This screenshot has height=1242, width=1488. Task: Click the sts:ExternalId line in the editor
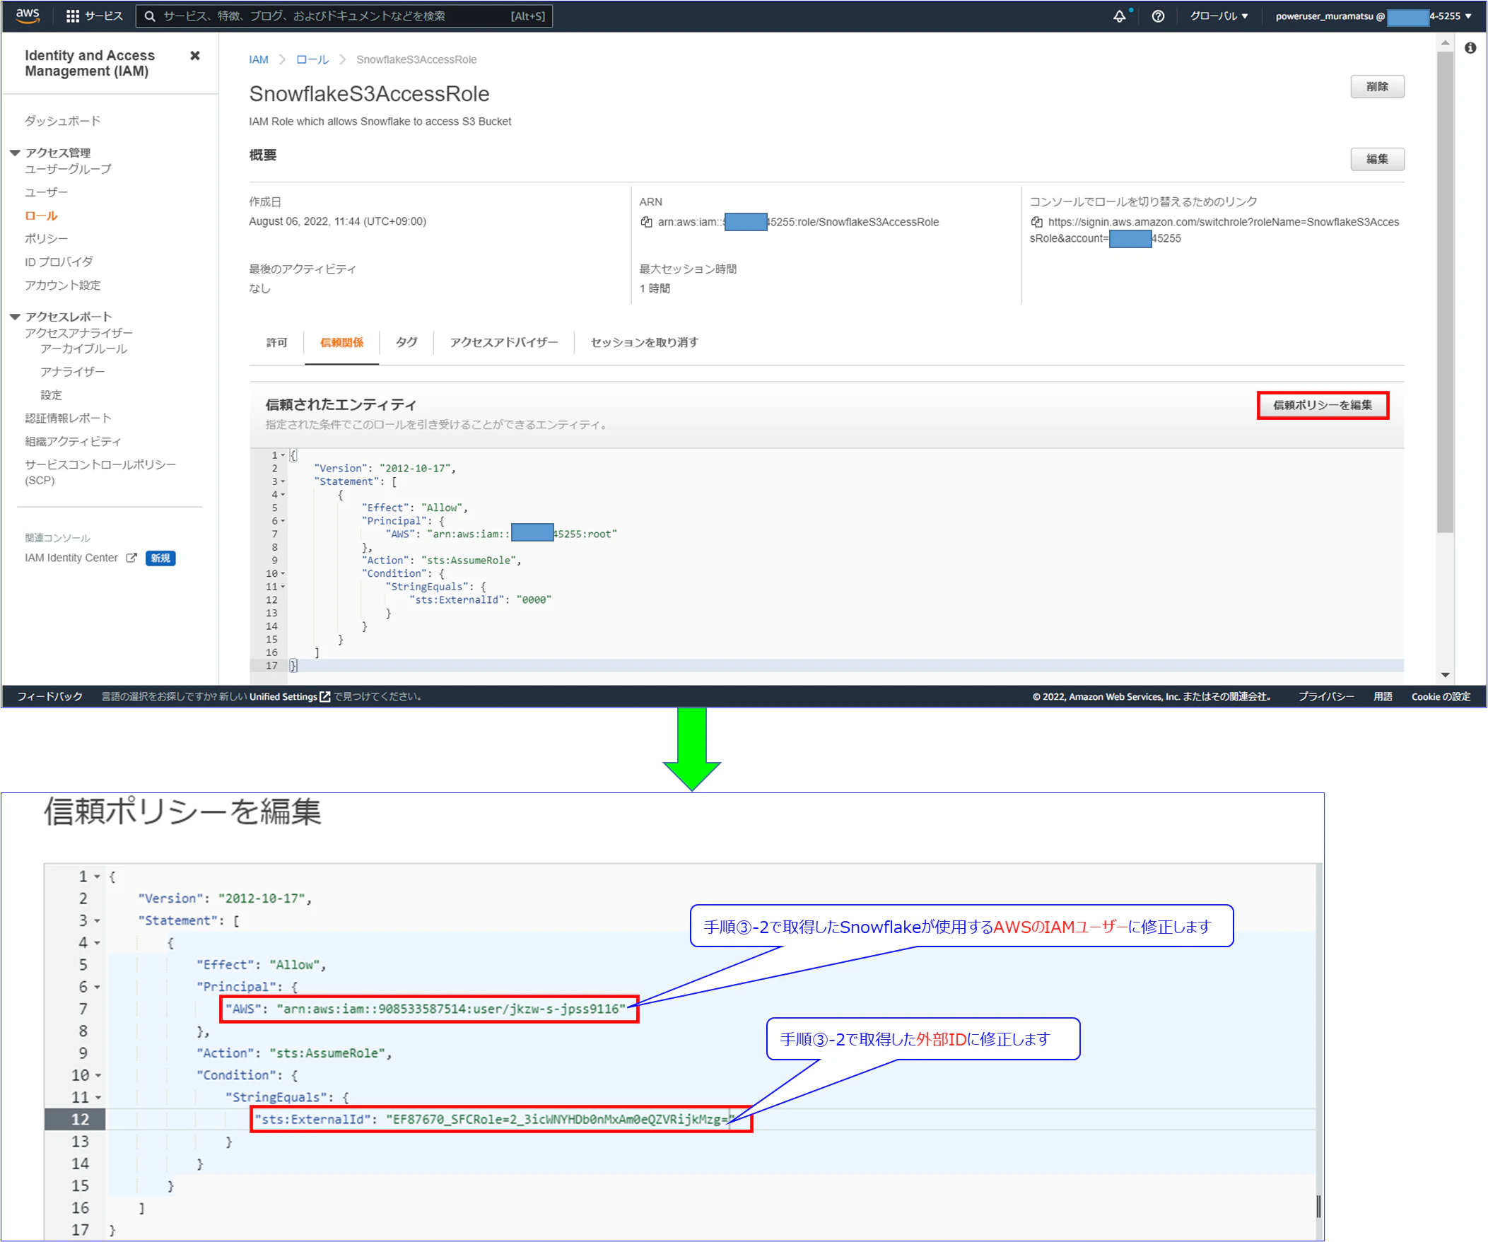click(501, 1120)
